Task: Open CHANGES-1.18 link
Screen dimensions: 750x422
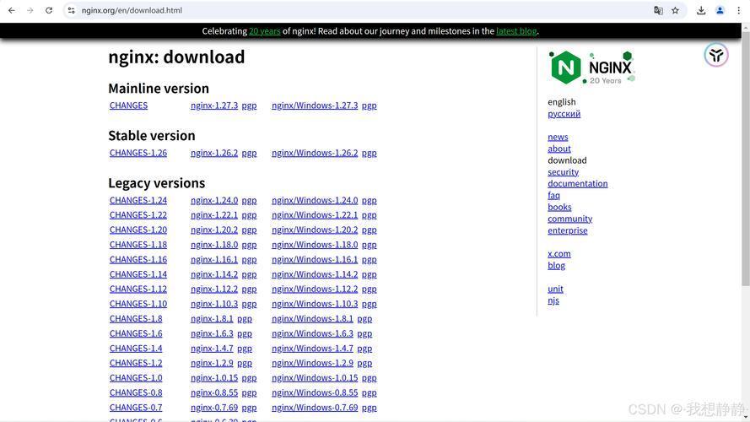Action: tap(138, 245)
